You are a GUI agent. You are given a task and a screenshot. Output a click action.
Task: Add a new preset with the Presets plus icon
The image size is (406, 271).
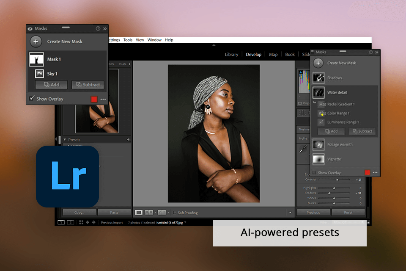[129, 139]
